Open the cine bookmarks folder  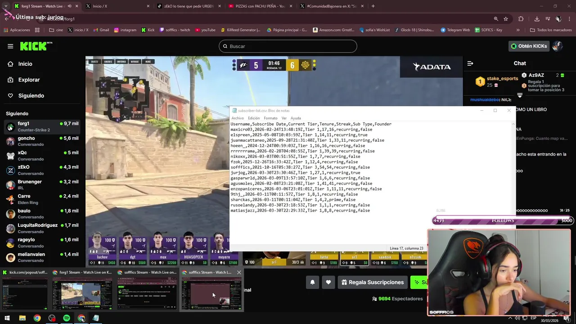(56, 30)
